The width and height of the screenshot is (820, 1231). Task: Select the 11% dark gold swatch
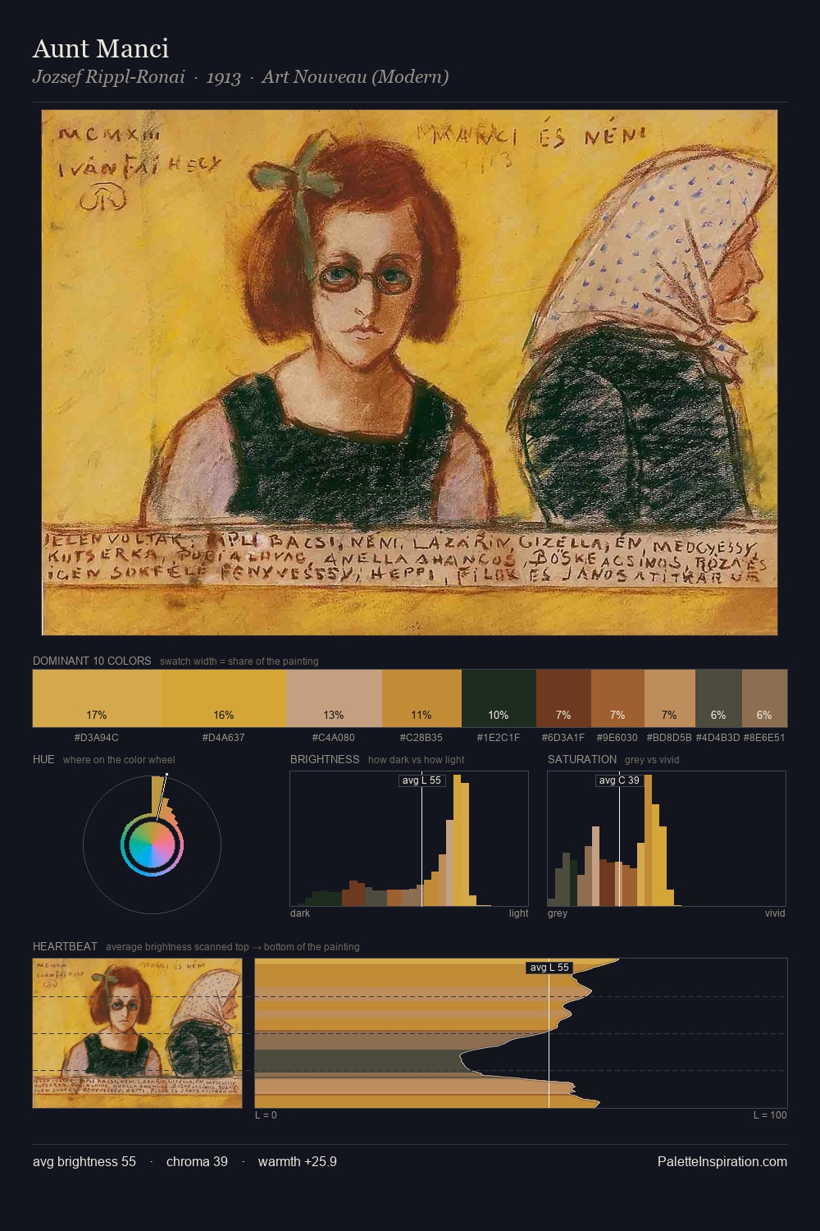point(421,698)
